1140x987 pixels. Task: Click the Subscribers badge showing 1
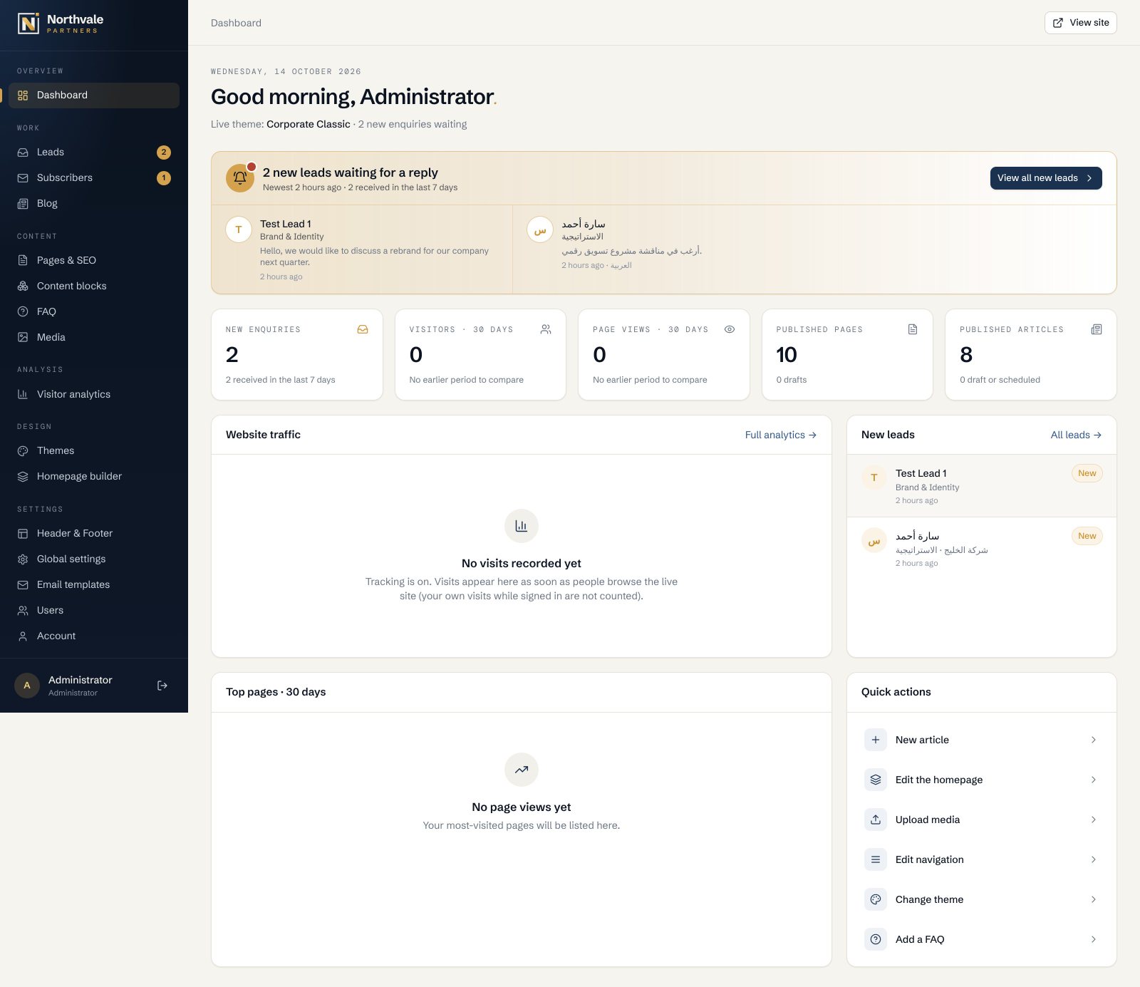point(164,178)
